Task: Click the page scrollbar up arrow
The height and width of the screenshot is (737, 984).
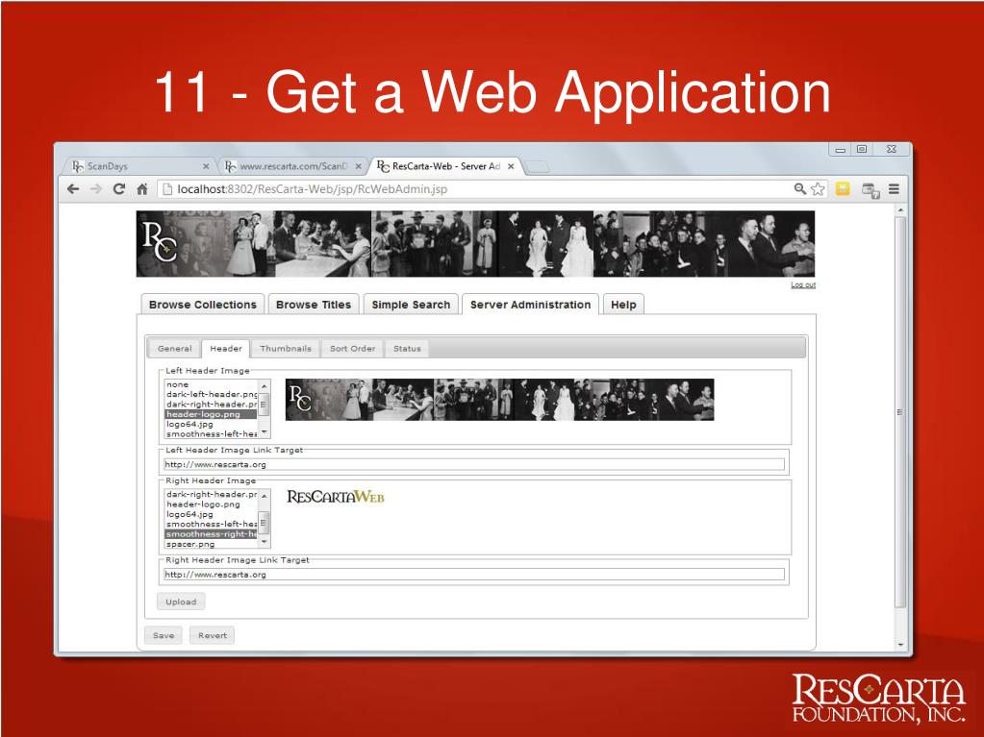Action: coord(900,209)
